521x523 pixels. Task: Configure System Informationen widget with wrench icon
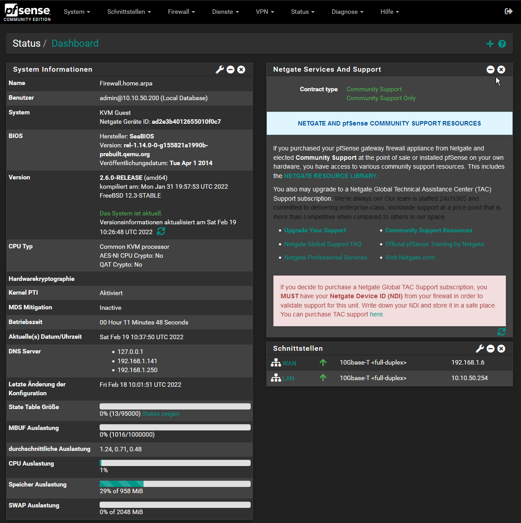pos(220,69)
